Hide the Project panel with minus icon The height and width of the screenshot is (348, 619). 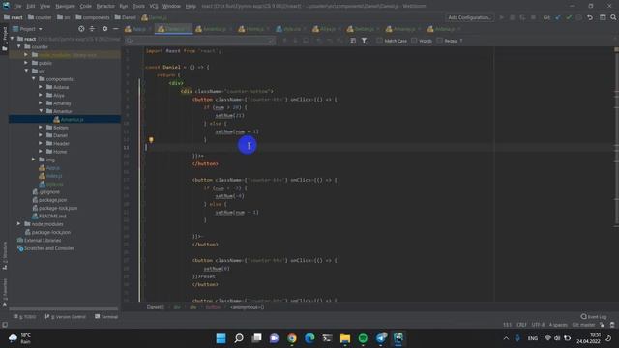pyautogui.click(x=116, y=29)
